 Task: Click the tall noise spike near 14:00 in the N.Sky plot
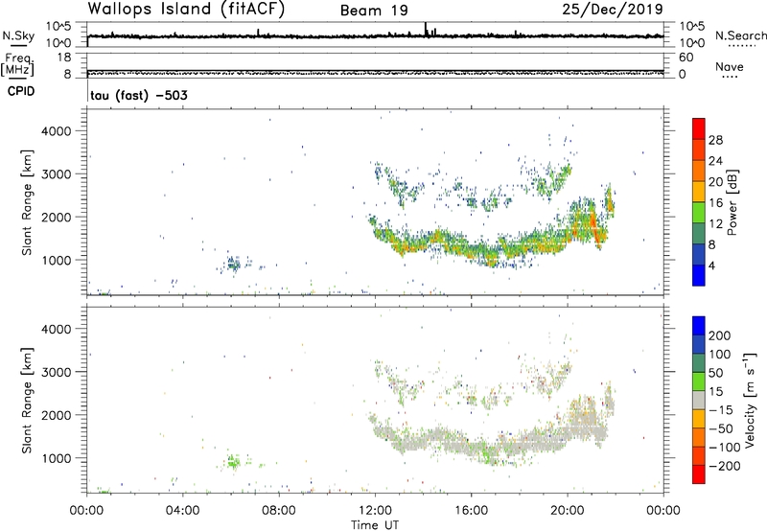pyautogui.click(x=426, y=29)
